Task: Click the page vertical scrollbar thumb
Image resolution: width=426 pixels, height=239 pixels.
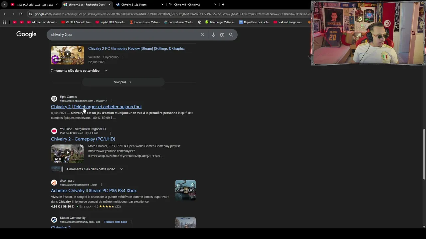Action: (x=424, y=154)
